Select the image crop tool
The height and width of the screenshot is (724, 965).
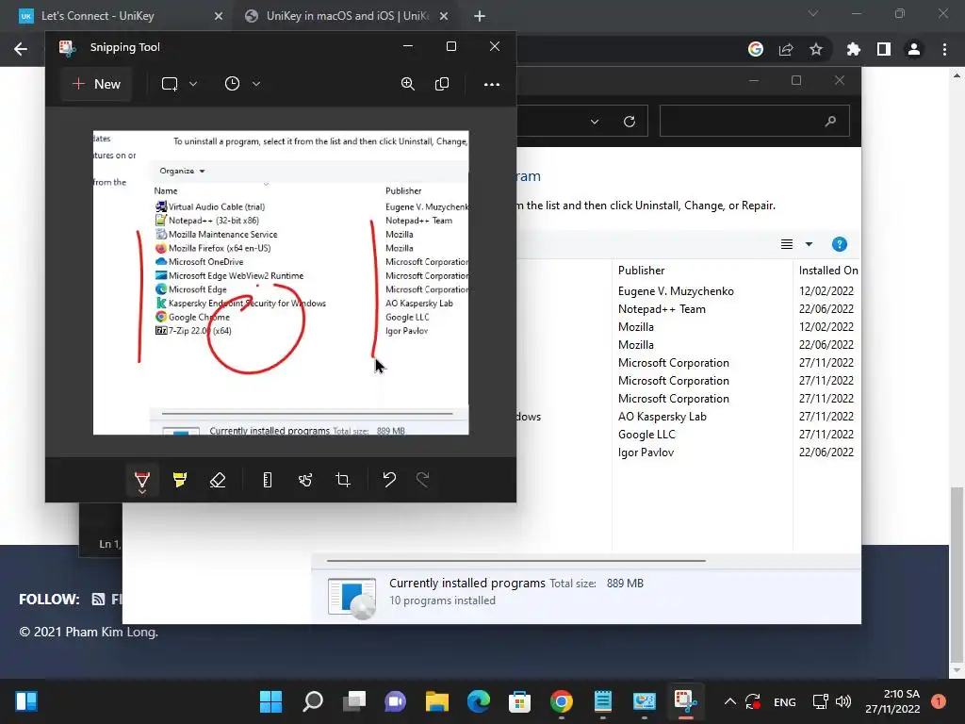[x=343, y=480]
